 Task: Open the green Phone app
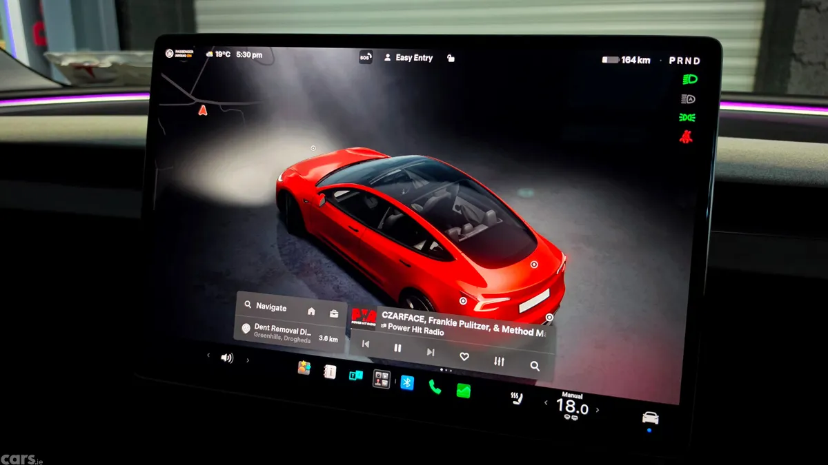[x=434, y=386]
